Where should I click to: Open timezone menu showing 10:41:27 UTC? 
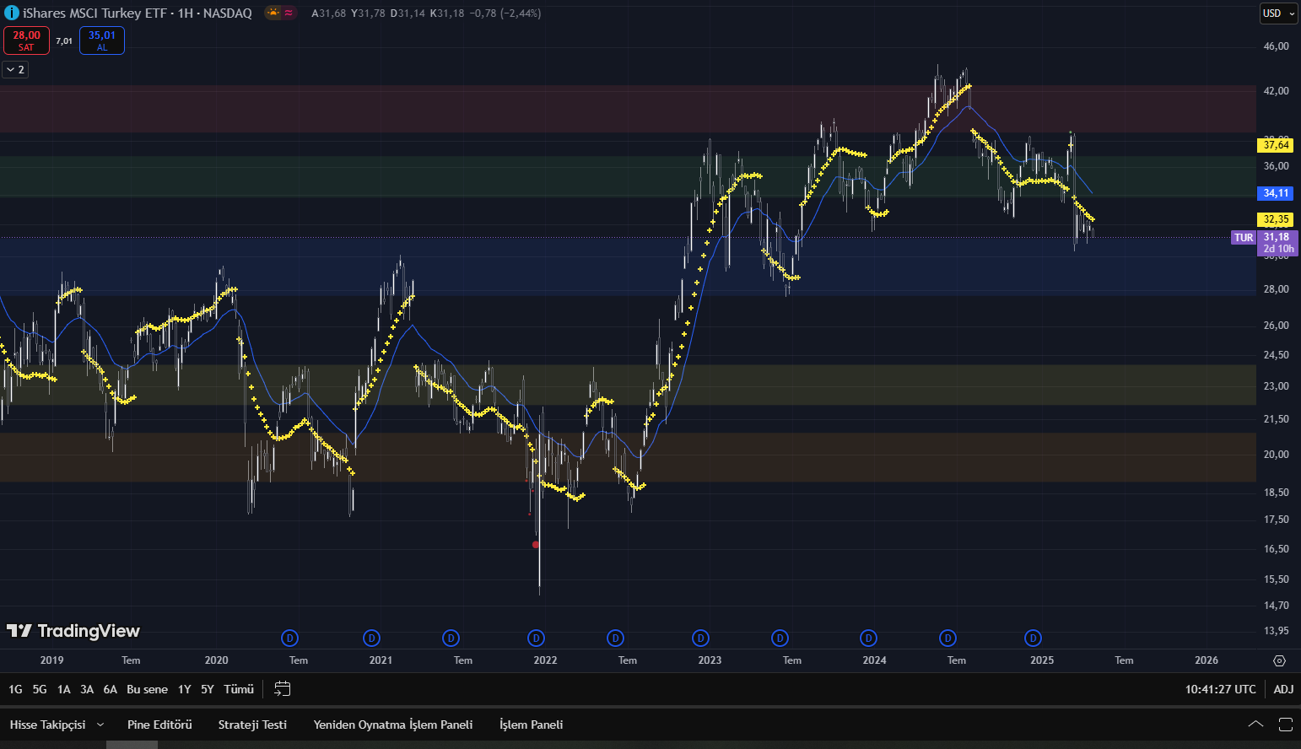click(x=1220, y=689)
